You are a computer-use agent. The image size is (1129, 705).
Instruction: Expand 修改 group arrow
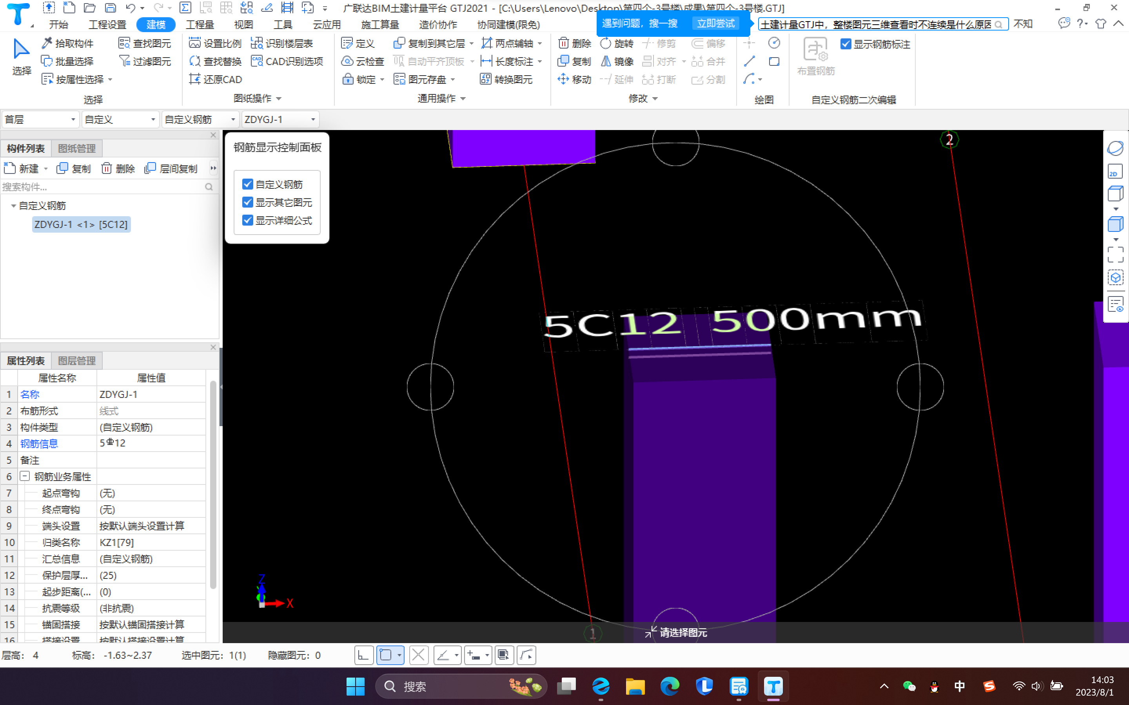[655, 98]
